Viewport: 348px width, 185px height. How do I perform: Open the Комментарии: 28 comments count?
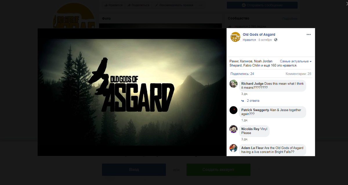[x=298, y=74]
